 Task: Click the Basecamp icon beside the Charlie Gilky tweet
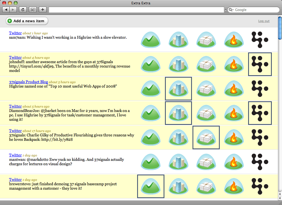[151, 137]
